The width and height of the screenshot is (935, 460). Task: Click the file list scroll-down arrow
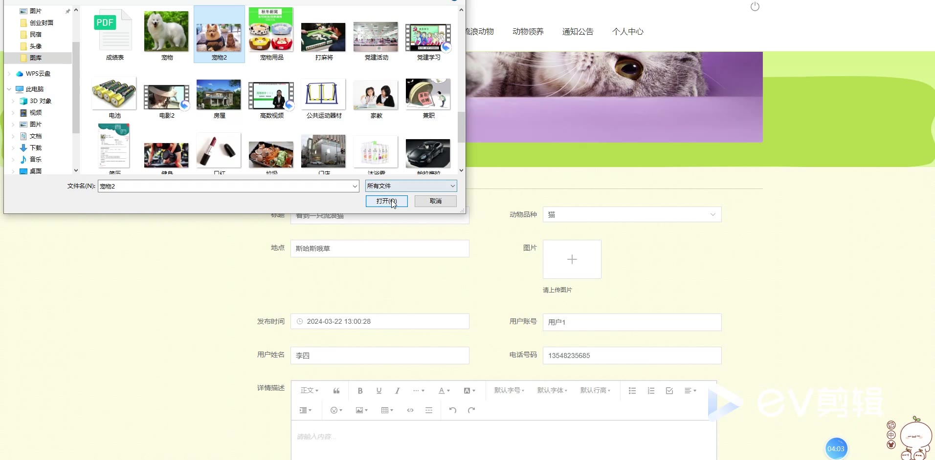click(x=461, y=170)
